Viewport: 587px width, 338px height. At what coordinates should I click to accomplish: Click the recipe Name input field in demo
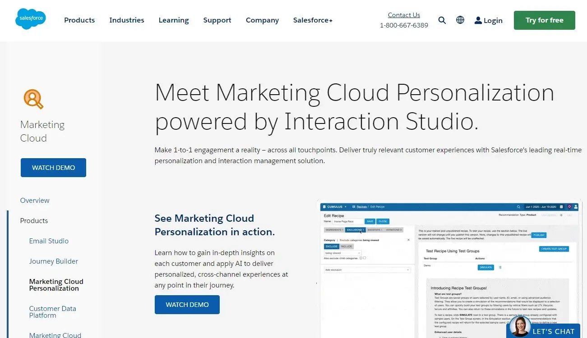tap(348, 221)
